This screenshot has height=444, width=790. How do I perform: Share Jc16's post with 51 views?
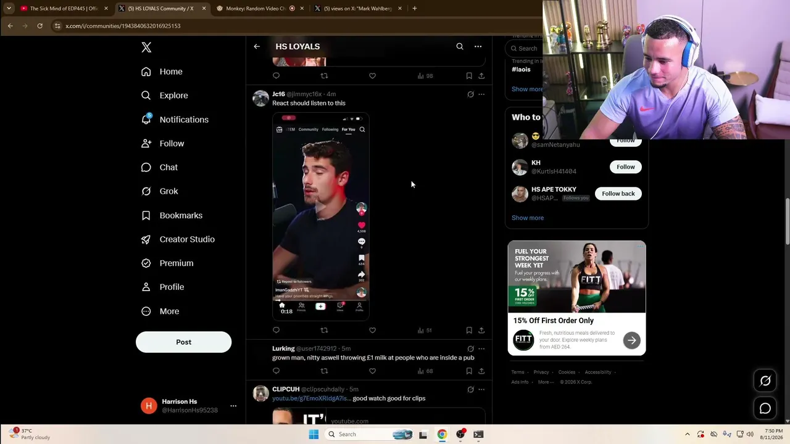point(481,331)
